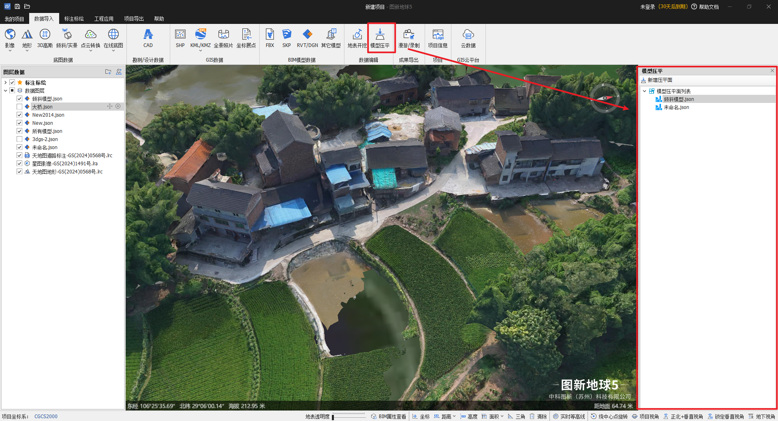Enable the 大桥.json layer checkbox
The width and height of the screenshot is (778, 421).
[19, 107]
